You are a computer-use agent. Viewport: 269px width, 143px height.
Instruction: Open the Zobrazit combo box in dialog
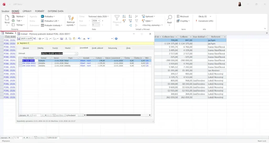76,54
